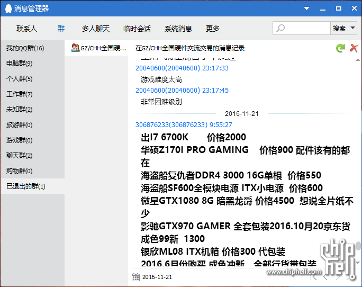The height and width of the screenshot is (287, 362).
Task: Click sender 306876233(306876233) 9:55:27
Action: coord(184,125)
